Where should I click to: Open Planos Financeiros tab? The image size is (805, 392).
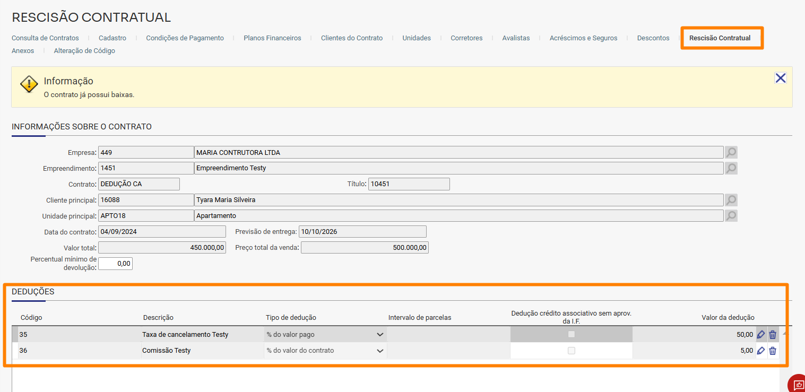pyautogui.click(x=272, y=38)
